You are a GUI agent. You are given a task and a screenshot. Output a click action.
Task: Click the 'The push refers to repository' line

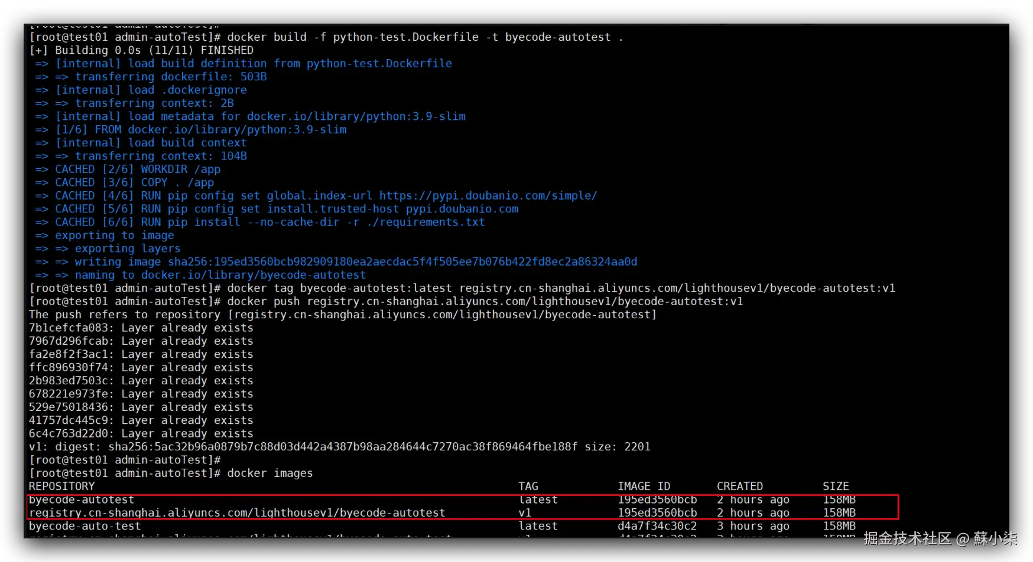pos(343,315)
